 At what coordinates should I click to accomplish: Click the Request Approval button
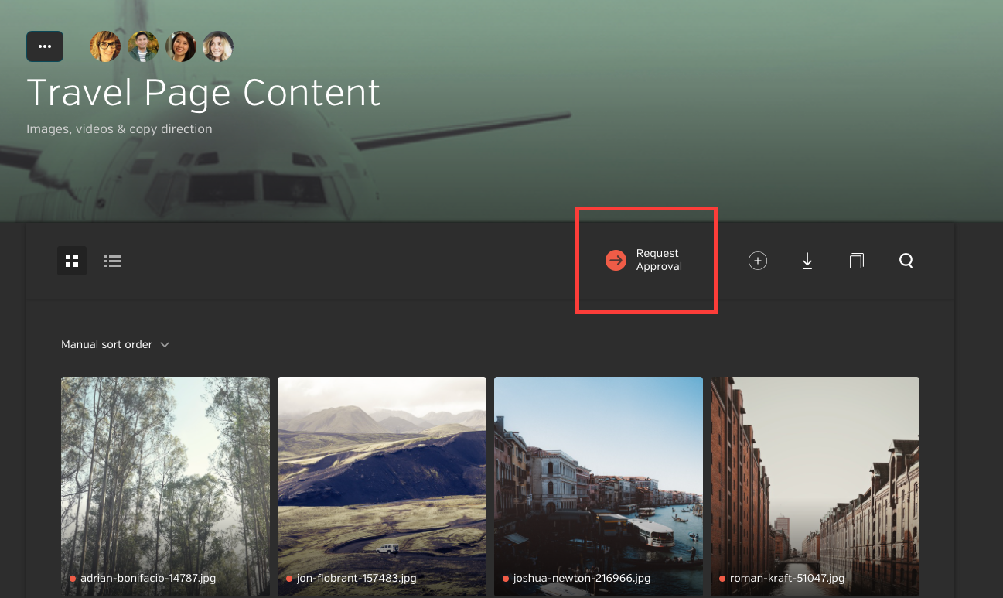click(x=644, y=260)
